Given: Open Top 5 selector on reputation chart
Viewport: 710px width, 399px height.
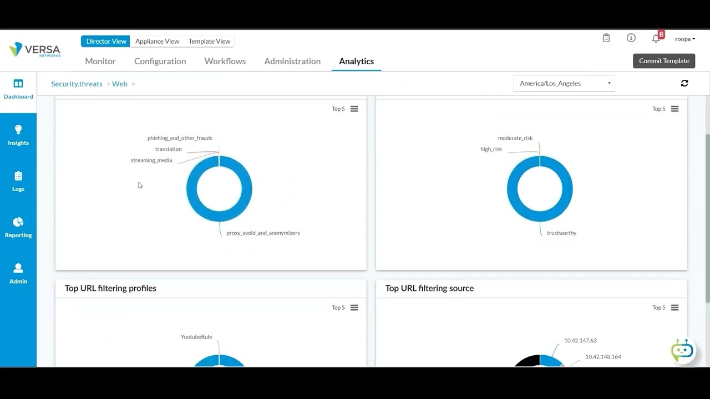Looking at the screenshot, I should click(x=659, y=109).
